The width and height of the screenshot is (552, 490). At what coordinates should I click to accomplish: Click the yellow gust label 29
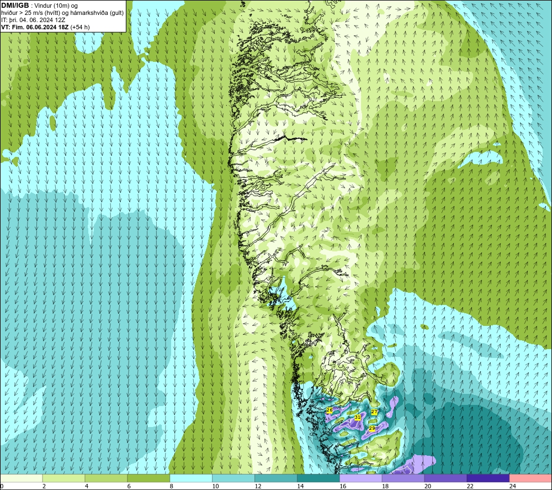[371, 428]
